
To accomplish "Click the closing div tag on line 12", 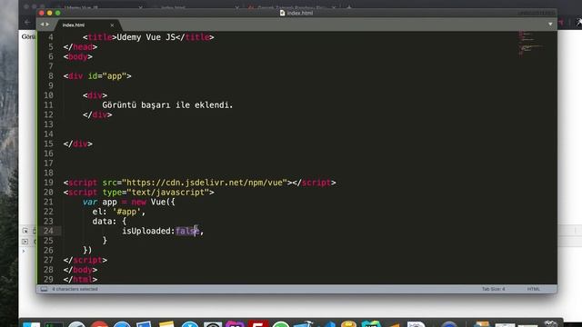I will pos(97,114).
